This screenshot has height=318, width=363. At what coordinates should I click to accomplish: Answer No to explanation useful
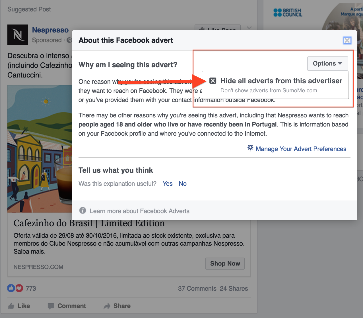[x=183, y=184]
